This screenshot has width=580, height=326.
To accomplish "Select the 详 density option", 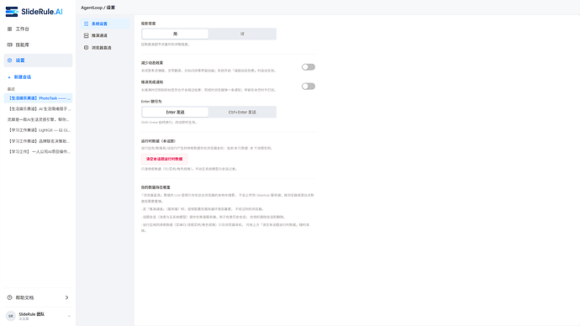I will click(242, 34).
